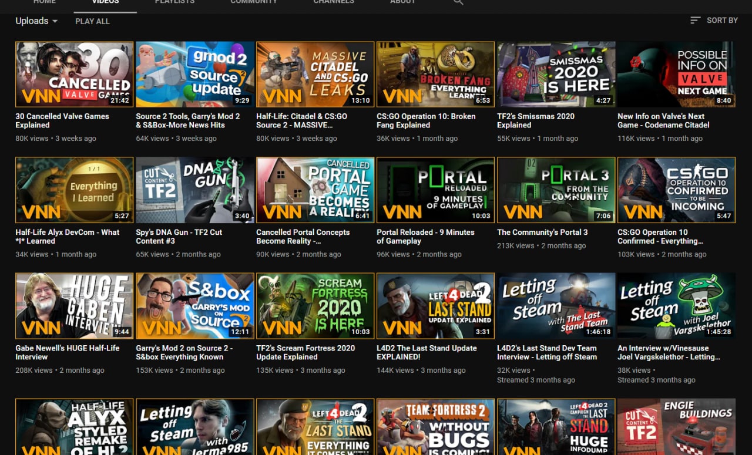The image size is (752, 455).
Task: Expand the Uploads dropdown
Action: [36, 21]
